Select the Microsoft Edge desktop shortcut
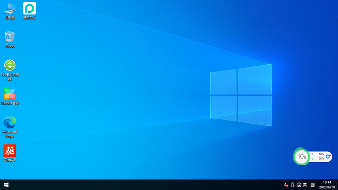The height and width of the screenshot is (190, 338). (x=10, y=127)
